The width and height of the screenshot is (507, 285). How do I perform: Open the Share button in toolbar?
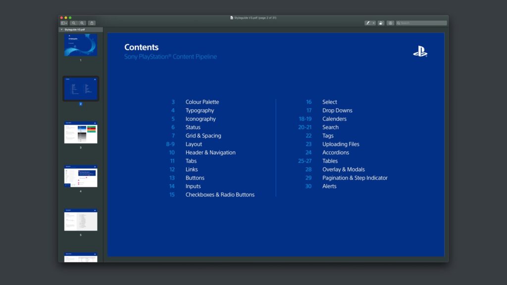pyautogui.click(x=92, y=23)
